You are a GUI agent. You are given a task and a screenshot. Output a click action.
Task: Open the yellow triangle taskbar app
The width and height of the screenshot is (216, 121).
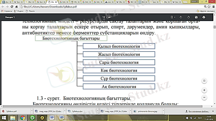tap(42, 118)
